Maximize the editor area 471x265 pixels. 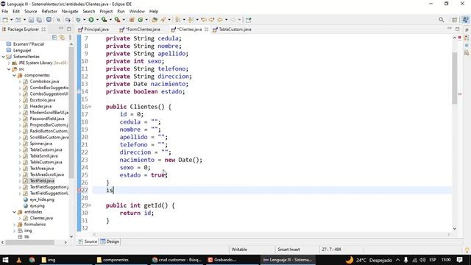tap(458, 29)
